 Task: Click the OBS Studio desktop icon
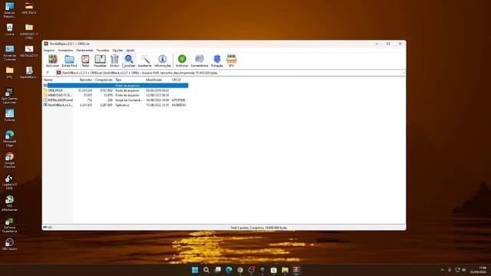click(9, 244)
